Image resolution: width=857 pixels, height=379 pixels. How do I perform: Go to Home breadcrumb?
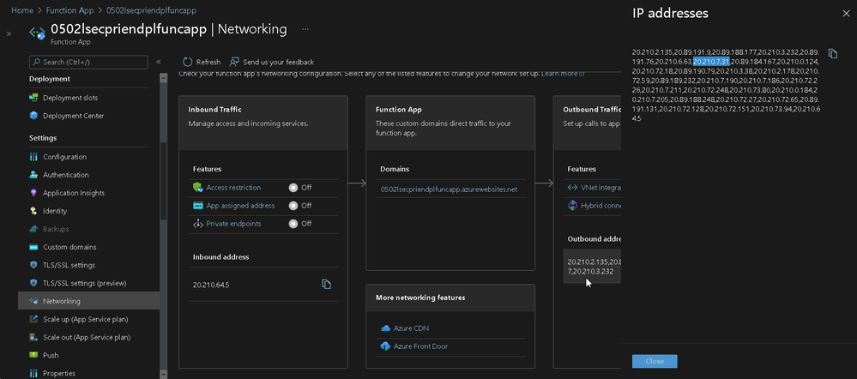[21, 10]
